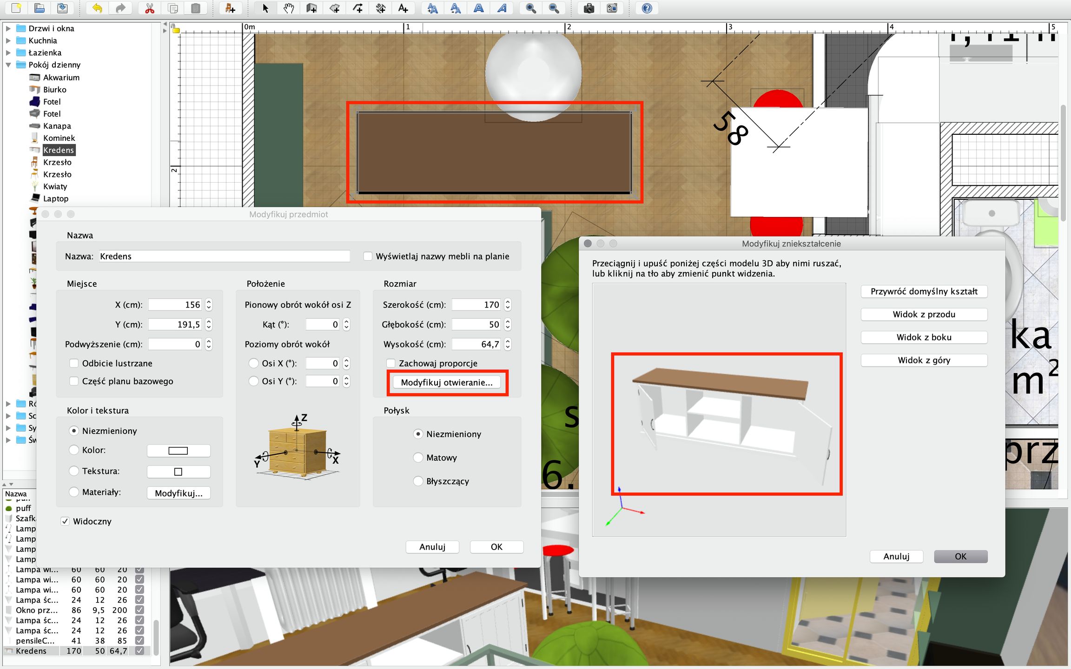Click Przywróć domyślny kształt button
Image resolution: width=1071 pixels, height=669 pixels.
click(x=924, y=291)
